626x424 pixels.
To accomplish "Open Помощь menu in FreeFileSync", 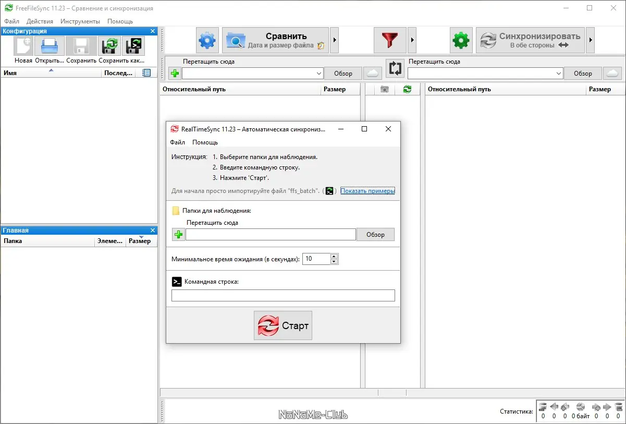I will (x=120, y=21).
